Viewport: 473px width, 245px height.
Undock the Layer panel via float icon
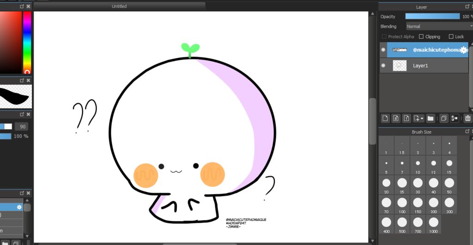click(x=467, y=6)
